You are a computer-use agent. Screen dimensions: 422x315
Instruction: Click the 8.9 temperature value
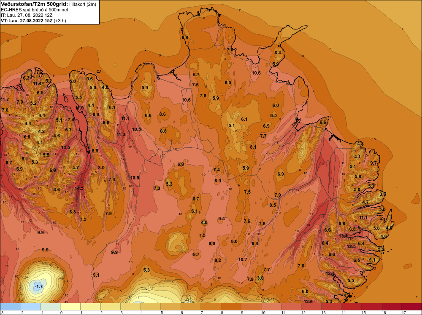pos(218,181)
